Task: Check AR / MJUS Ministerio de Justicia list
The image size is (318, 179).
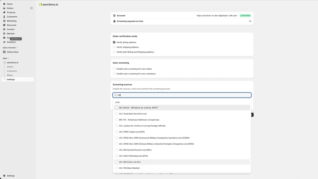Action: tap(116, 107)
